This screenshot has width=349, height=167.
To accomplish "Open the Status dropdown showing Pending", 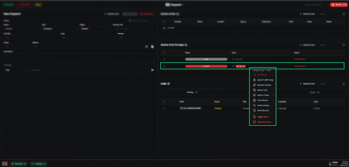I will click(22, 29).
